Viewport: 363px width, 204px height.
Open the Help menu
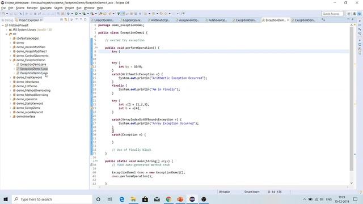click(x=100, y=8)
